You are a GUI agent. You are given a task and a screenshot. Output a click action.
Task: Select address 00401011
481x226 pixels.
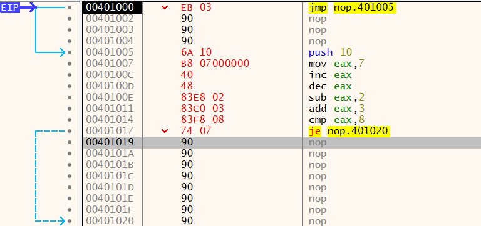pos(110,109)
